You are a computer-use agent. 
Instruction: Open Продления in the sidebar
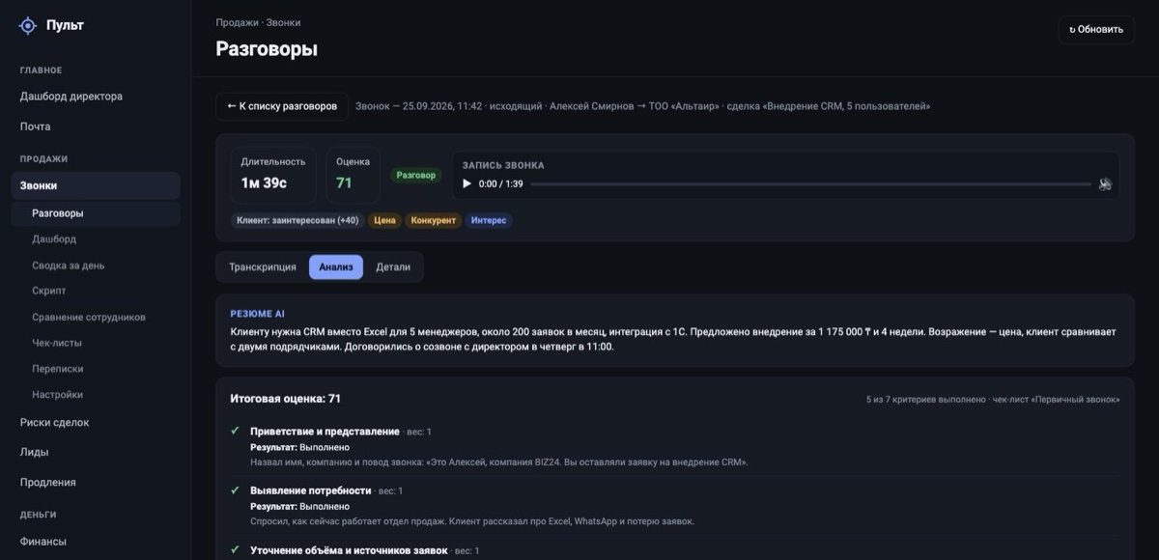95,483
